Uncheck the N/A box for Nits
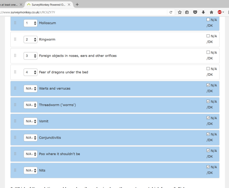Viewport: 229px width, 188px height. (x=208, y=167)
